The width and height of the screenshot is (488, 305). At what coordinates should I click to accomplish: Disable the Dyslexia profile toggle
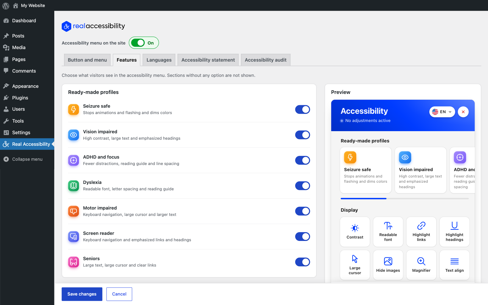click(303, 186)
